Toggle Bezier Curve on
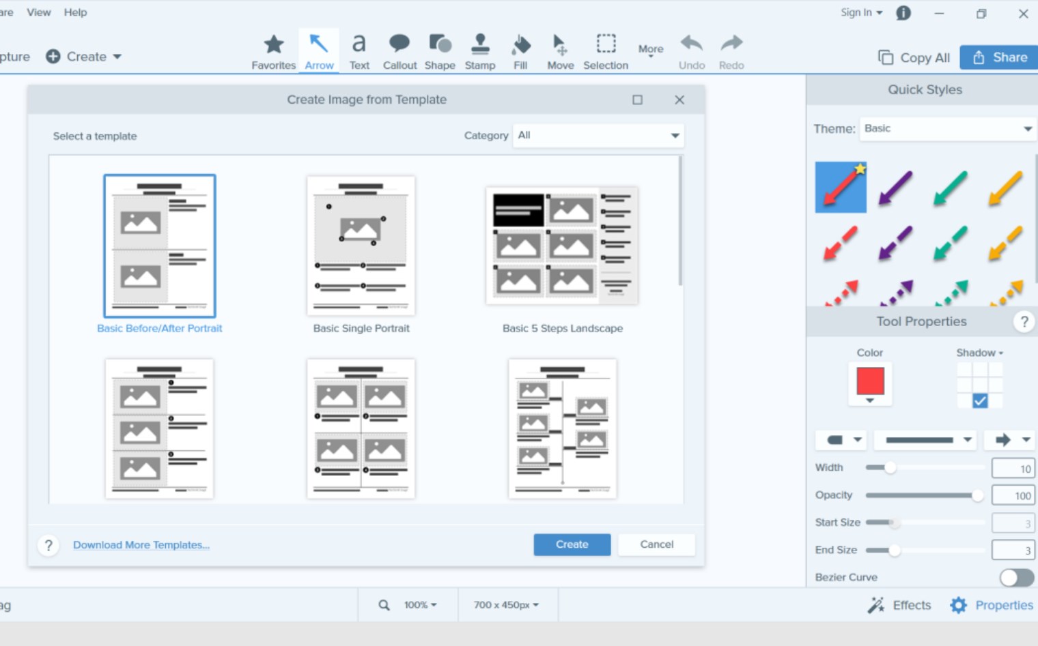This screenshot has height=646, width=1038. (x=1015, y=577)
